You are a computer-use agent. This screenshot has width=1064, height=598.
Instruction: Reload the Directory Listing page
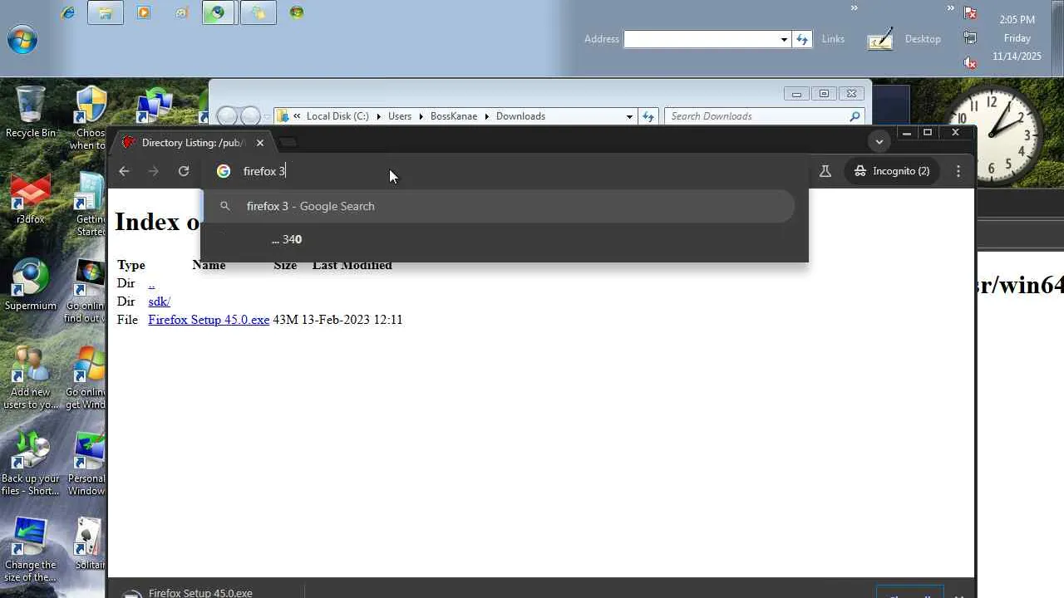[x=184, y=171]
